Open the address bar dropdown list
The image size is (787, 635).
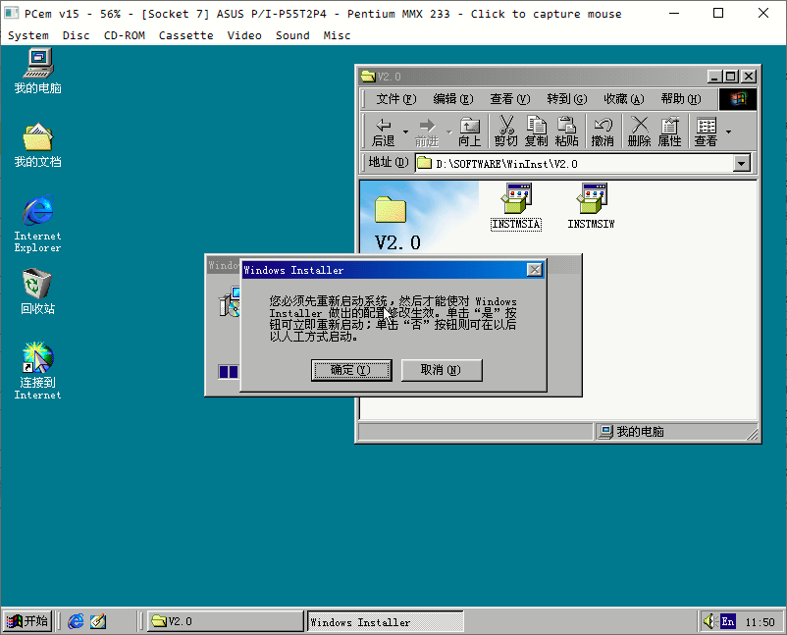(x=741, y=163)
